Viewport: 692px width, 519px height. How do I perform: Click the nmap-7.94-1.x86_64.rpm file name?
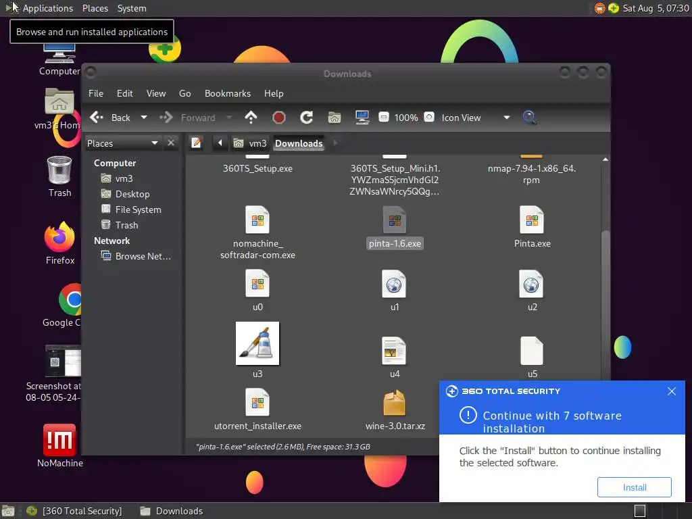coord(532,174)
